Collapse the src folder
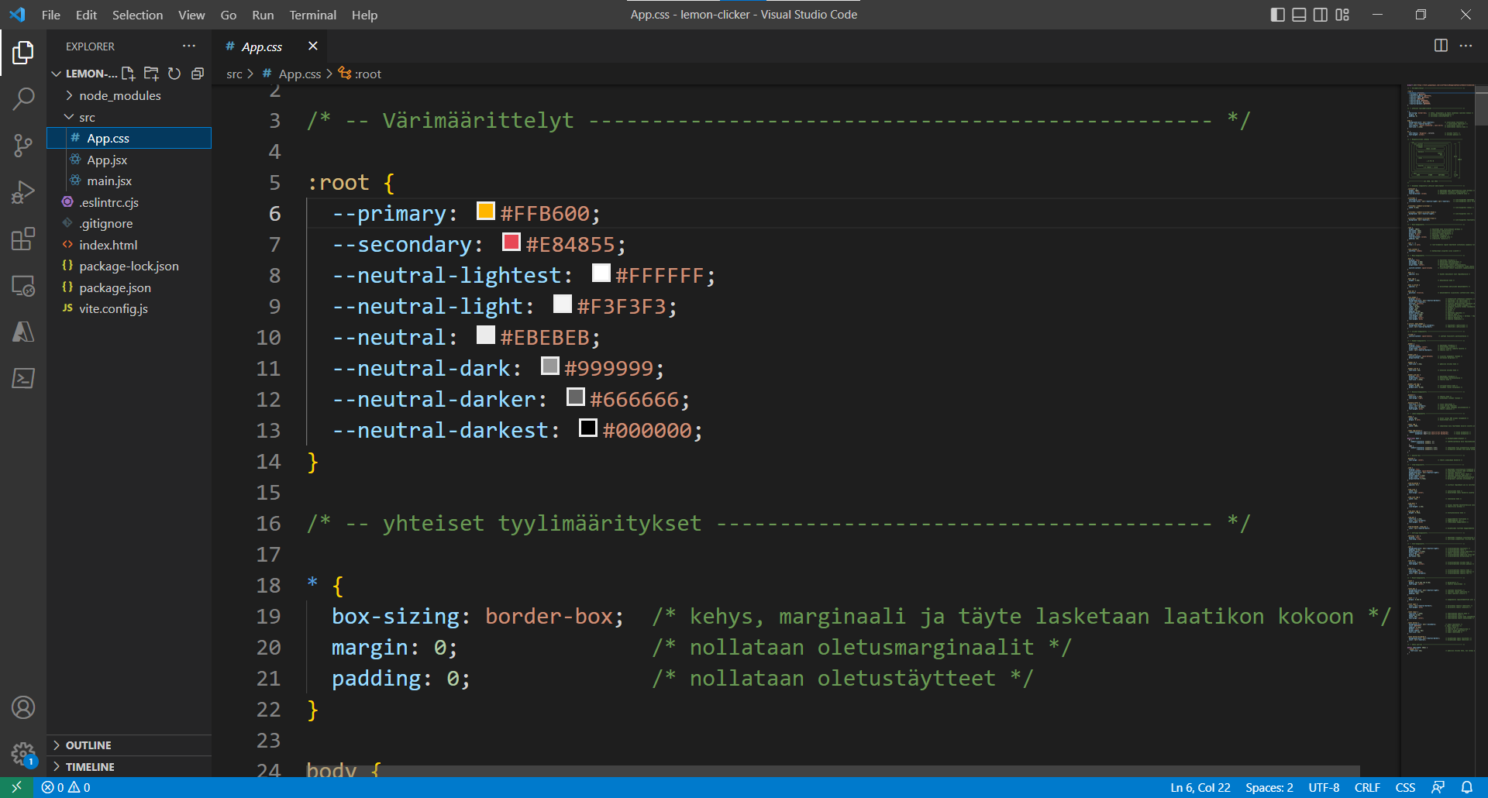The height and width of the screenshot is (798, 1488). point(86,117)
